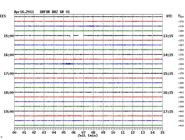Select the DC offset value "-416"
This screenshot has height=140, width=185.
pyautogui.click(x=181, y=116)
